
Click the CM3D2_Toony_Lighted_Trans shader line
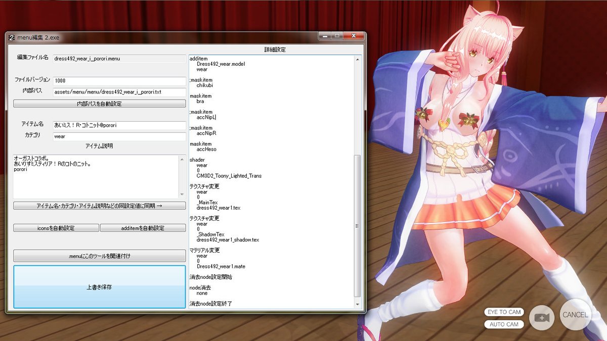229,176
